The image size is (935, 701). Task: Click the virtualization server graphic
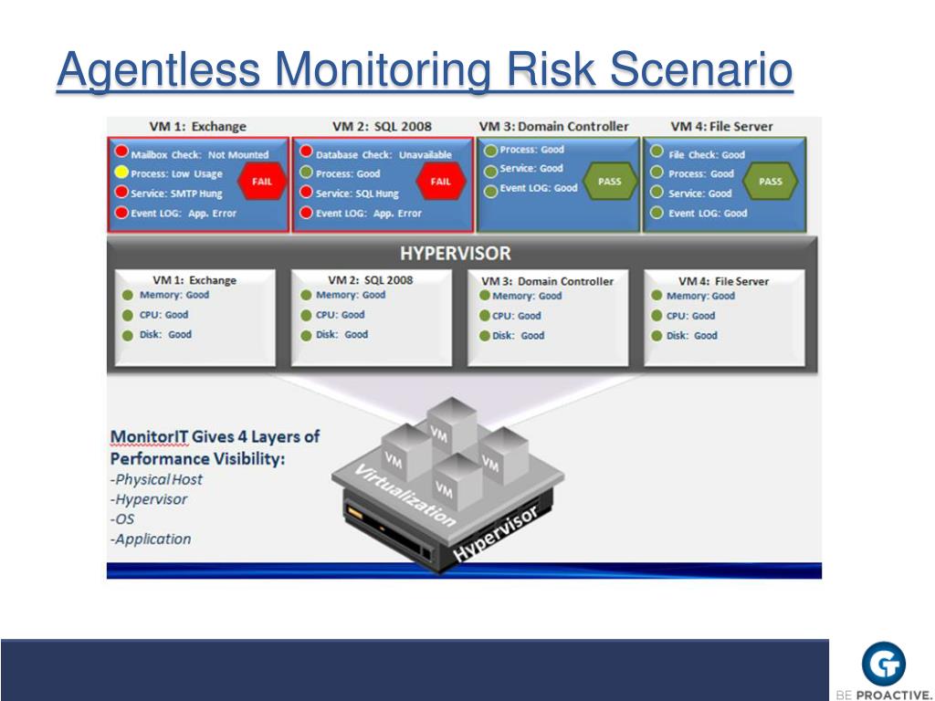(x=447, y=485)
